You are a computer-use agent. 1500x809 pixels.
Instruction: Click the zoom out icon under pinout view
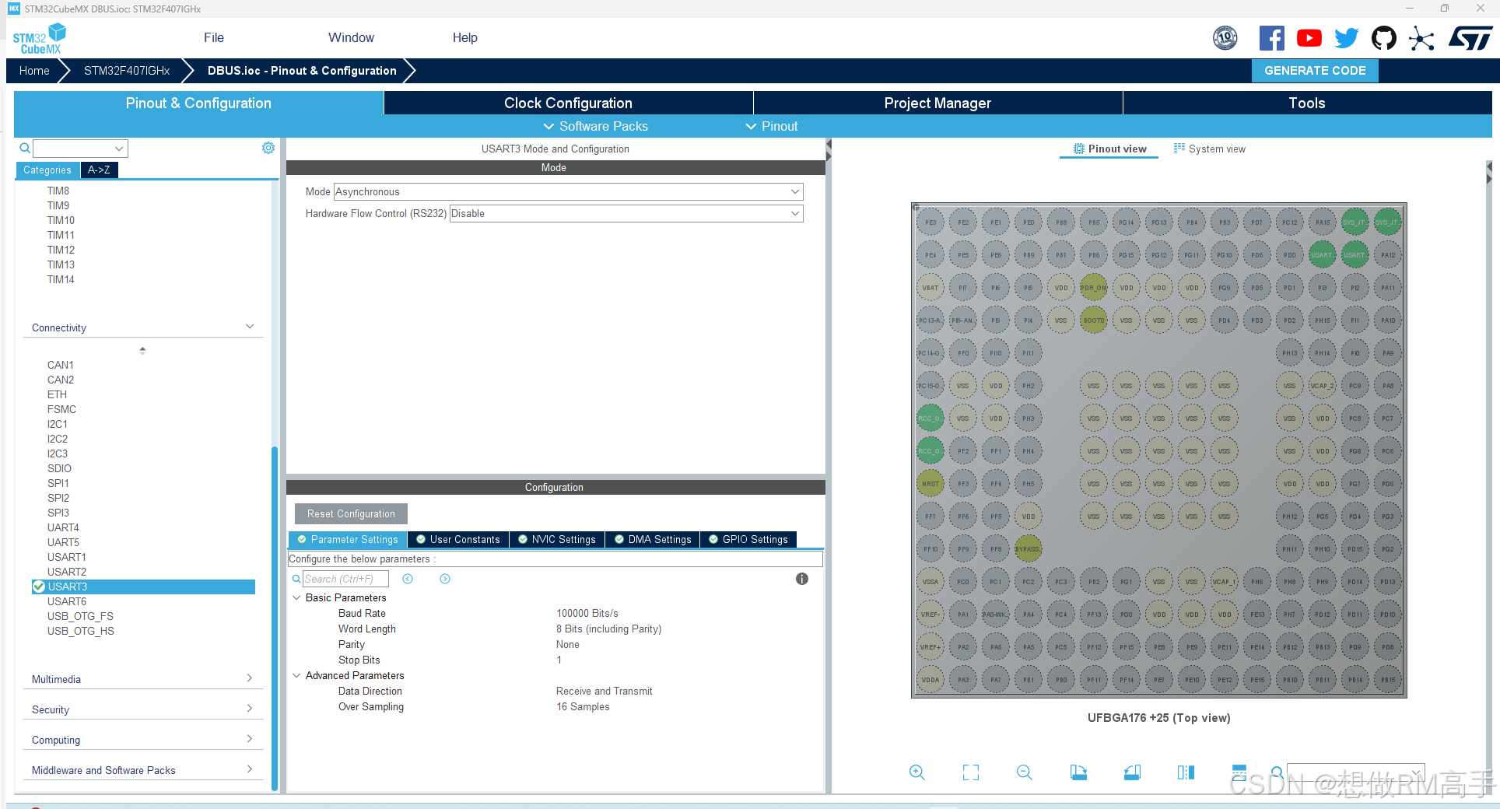pos(1025,772)
